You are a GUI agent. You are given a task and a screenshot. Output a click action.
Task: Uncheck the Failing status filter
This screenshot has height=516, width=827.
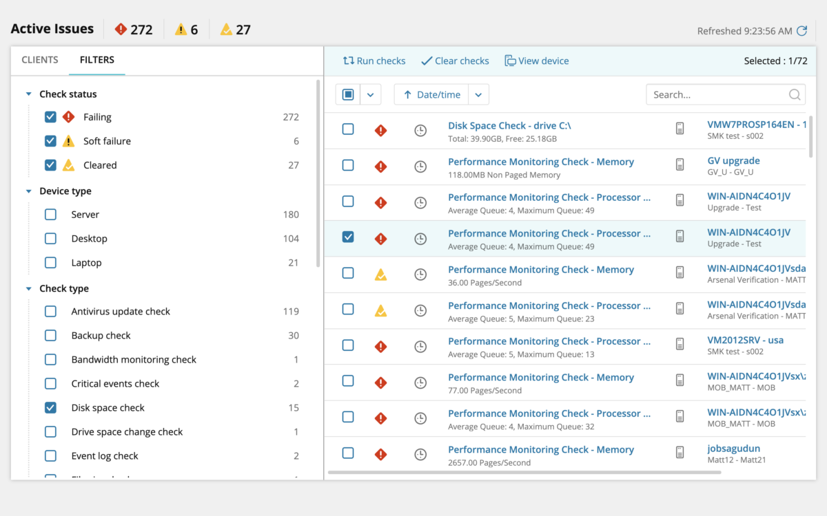click(x=50, y=117)
